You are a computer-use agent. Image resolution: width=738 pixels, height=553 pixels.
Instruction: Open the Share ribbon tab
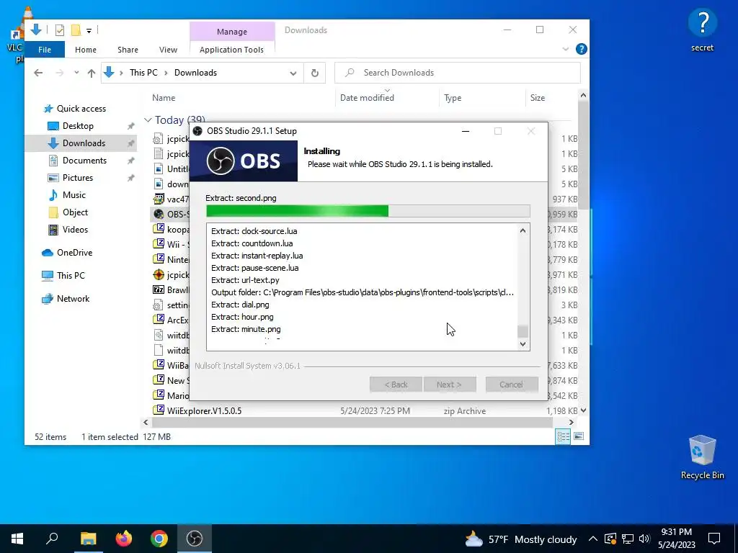128,50
